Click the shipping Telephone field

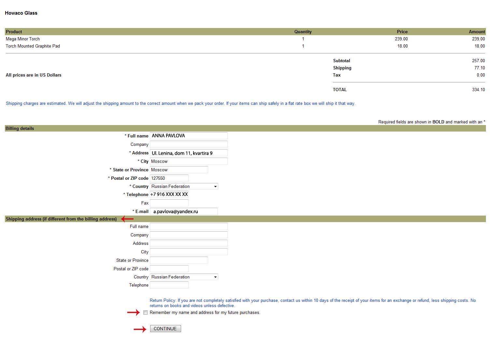tap(169, 285)
